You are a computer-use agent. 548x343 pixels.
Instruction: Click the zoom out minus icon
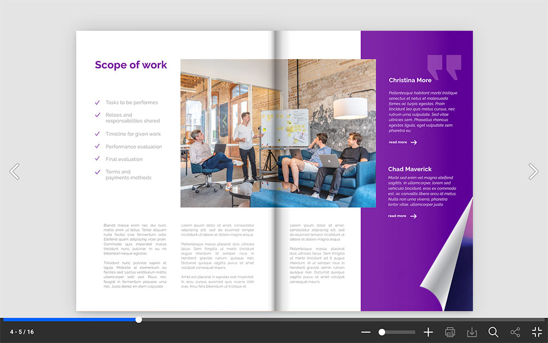point(366,332)
